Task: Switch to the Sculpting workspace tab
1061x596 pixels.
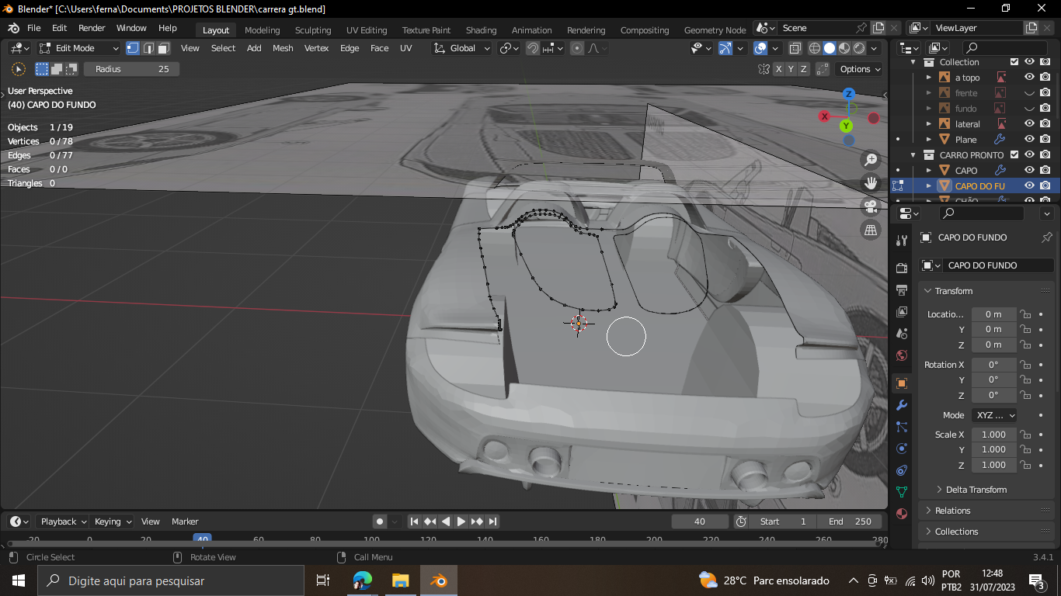Action: pos(312,30)
